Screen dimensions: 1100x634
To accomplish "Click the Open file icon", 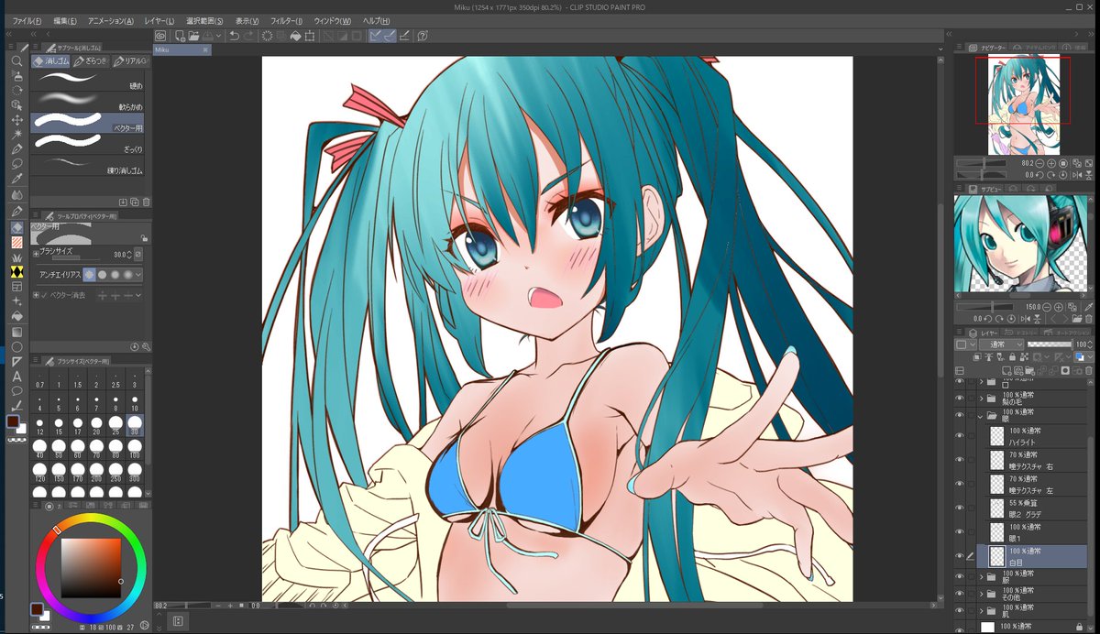I will click(x=194, y=36).
